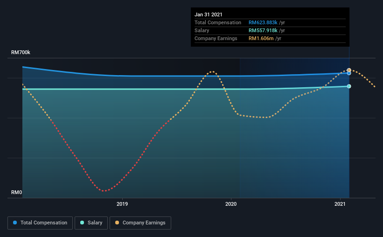
Task: Click the 2020 axis label
Action: [x=231, y=204]
